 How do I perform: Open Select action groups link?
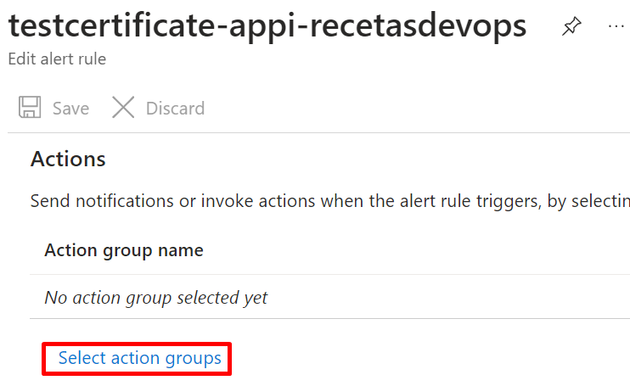(x=140, y=358)
